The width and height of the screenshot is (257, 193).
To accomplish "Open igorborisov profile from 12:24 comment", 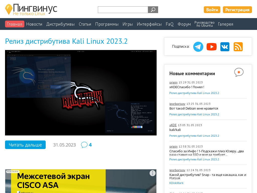I will 177,170.
